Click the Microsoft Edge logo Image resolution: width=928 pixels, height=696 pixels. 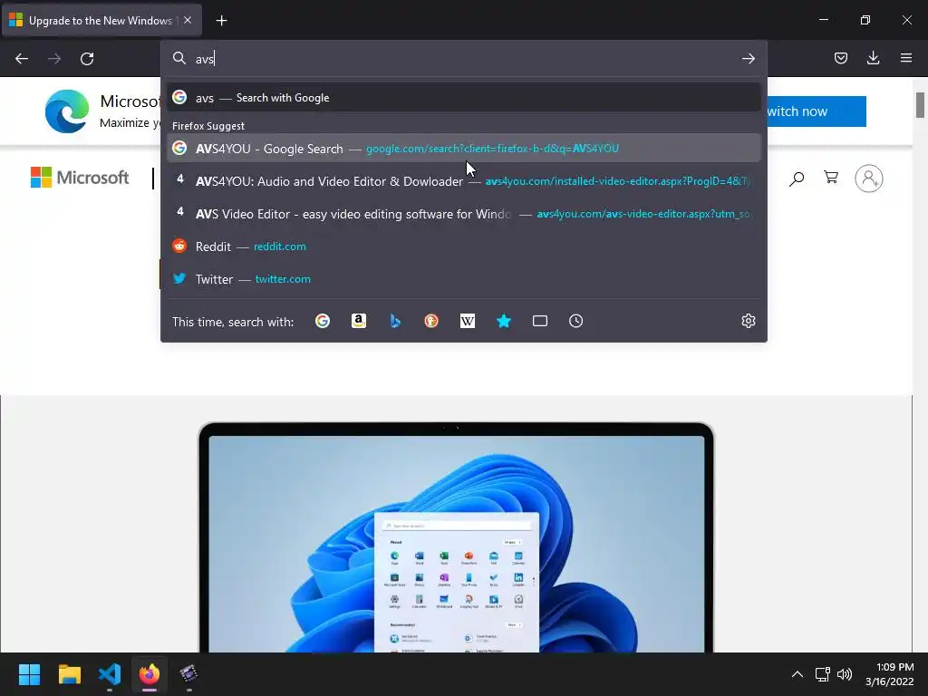(x=67, y=111)
